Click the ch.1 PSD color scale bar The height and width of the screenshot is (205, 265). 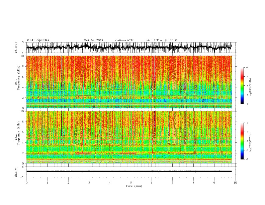tap(242, 86)
